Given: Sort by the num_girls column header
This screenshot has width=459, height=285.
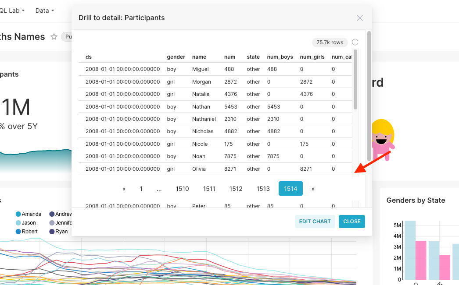Looking at the screenshot, I should pos(312,57).
